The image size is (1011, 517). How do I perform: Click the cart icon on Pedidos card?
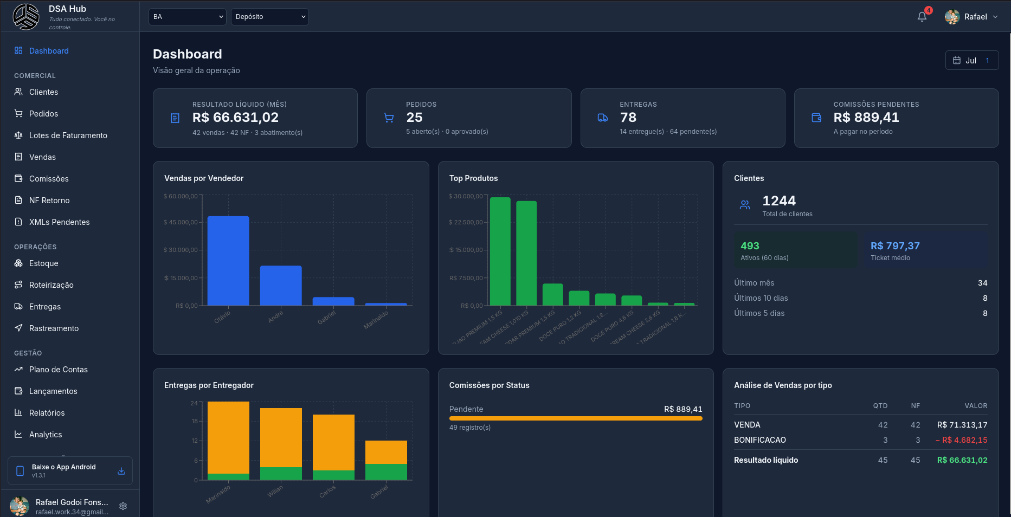coord(389,118)
